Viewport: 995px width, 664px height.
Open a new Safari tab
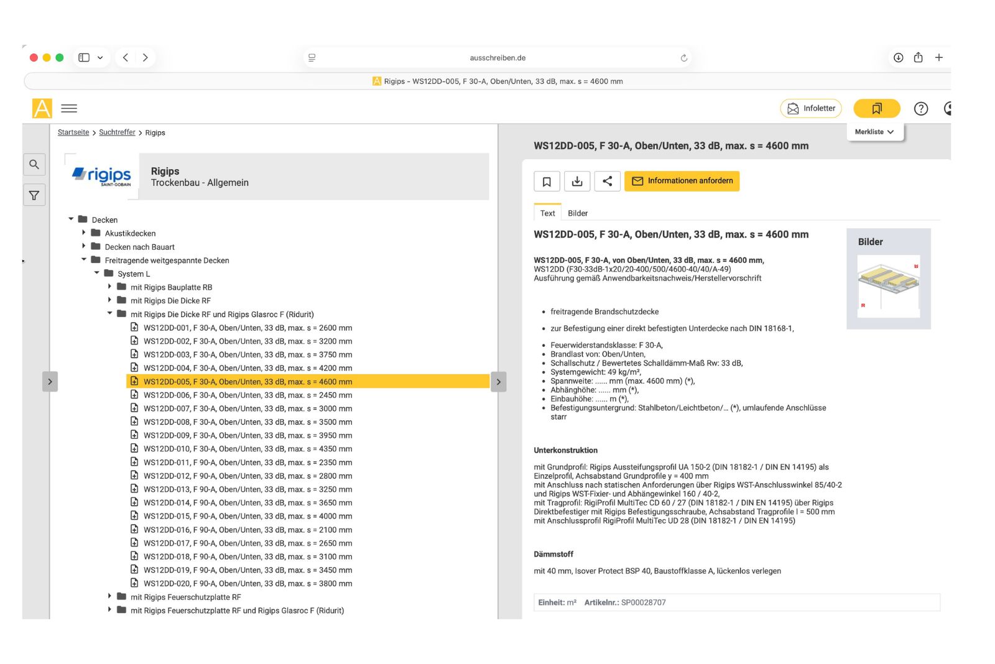(x=939, y=58)
